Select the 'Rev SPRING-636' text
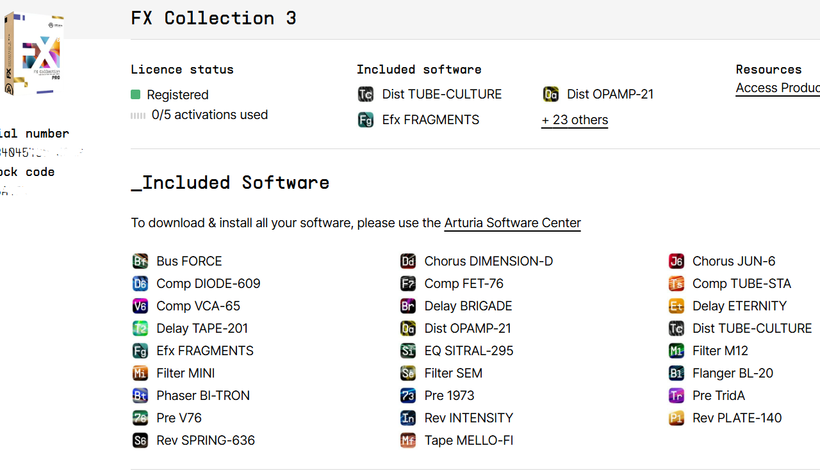 (x=206, y=440)
